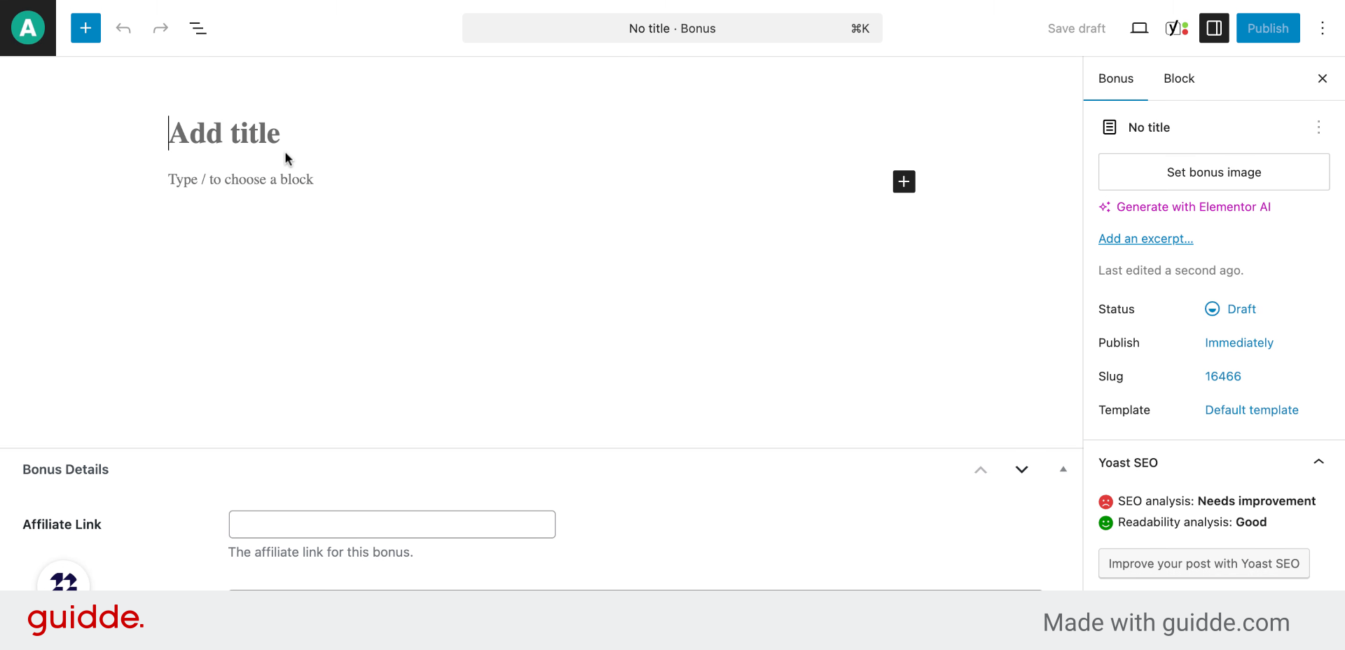This screenshot has height=650, width=1345.
Task: Open the options menu in the top bar
Action: click(1322, 28)
